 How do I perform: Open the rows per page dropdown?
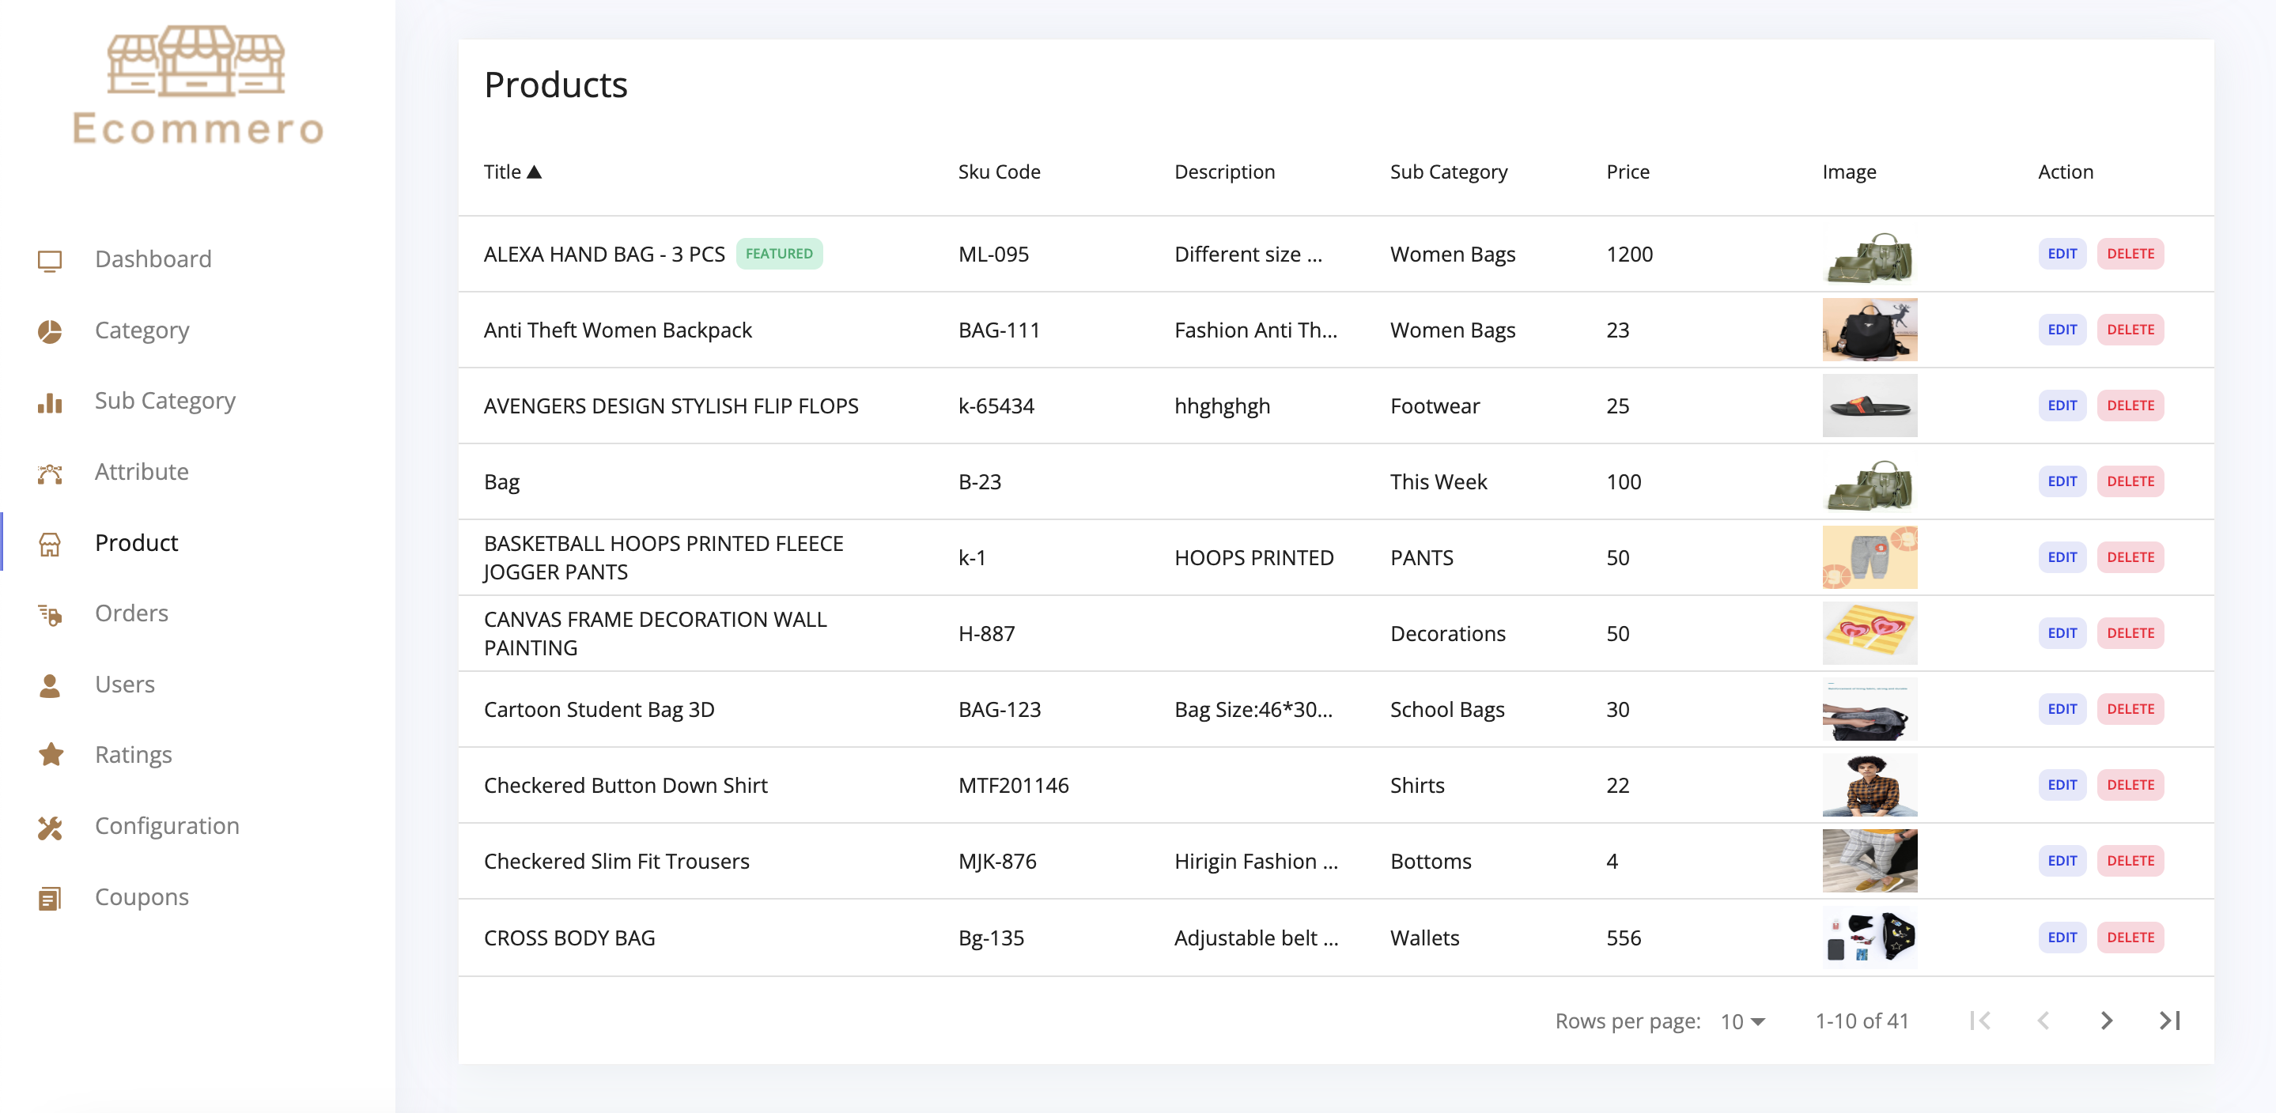pos(1741,1021)
